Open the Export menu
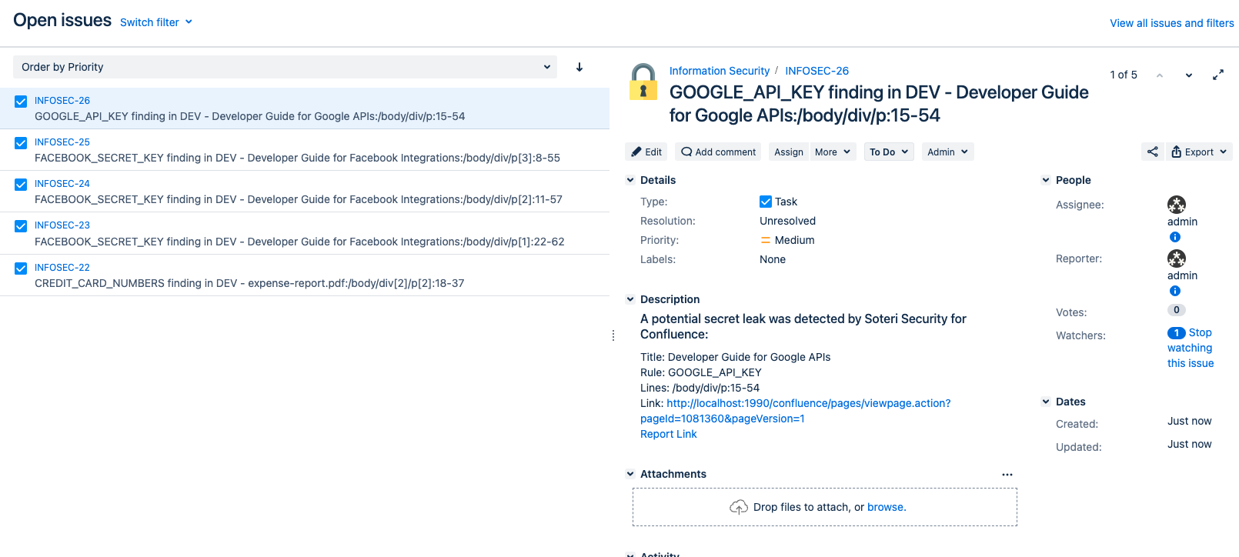This screenshot has width=1239, height=557. point(1198,152)
